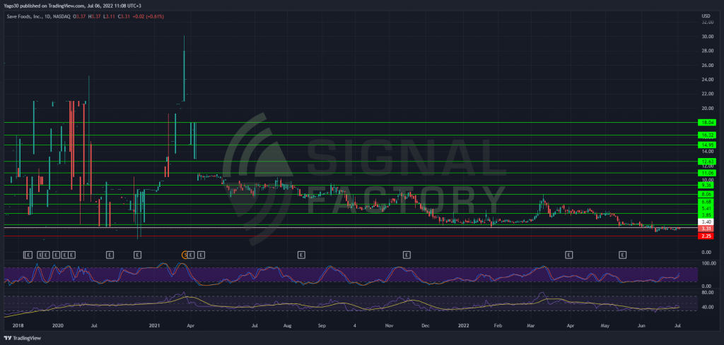Click the 9.36 horizontal line price label
This screenshot has width=724, height=345.
click(707, 185)
